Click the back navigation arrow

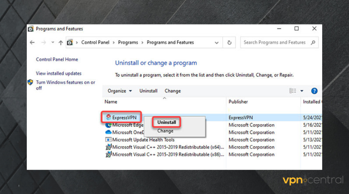pyautogui.click(x=32, y=43)
